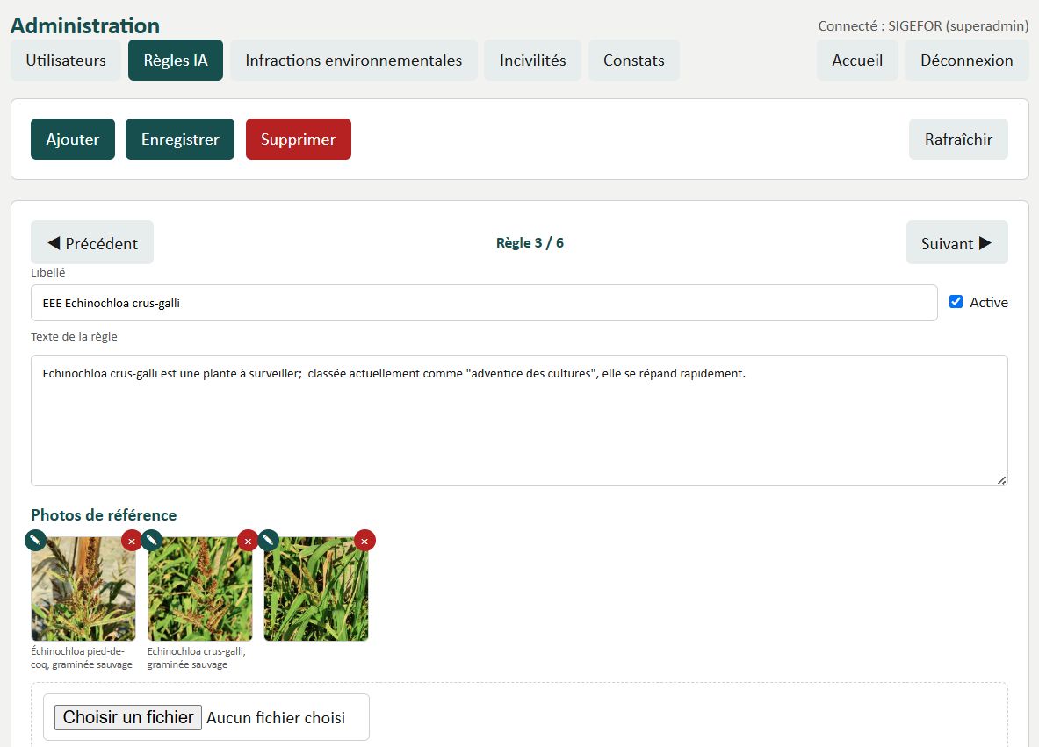This screenshot has width=1039, height=747.
Task: Edit caption of the Échinochloa pied-de-coq photo
Action: [x=36, y=541]
